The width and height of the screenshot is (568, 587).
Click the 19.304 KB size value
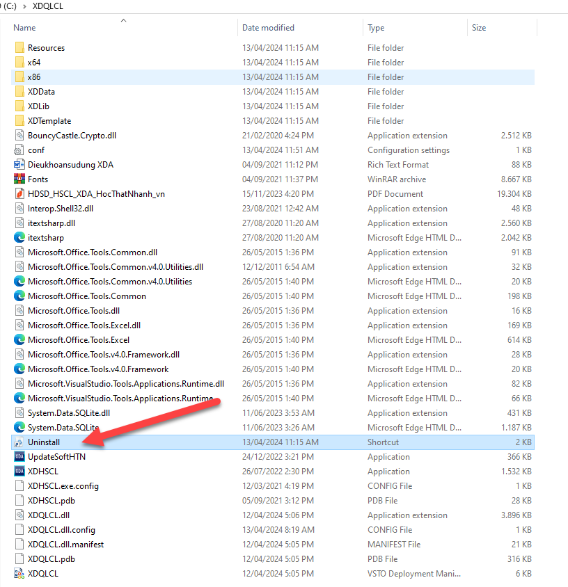pos(514,194)
